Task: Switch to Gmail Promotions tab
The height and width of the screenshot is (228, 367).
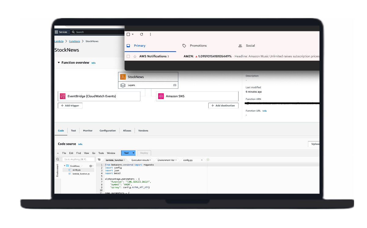Action: click(x=195, y=46)
